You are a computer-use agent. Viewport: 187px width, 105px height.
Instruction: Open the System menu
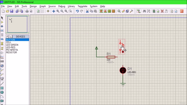93,6
